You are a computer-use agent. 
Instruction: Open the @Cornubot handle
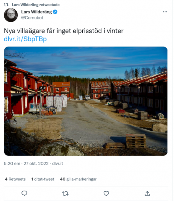(x=32, y=17)
